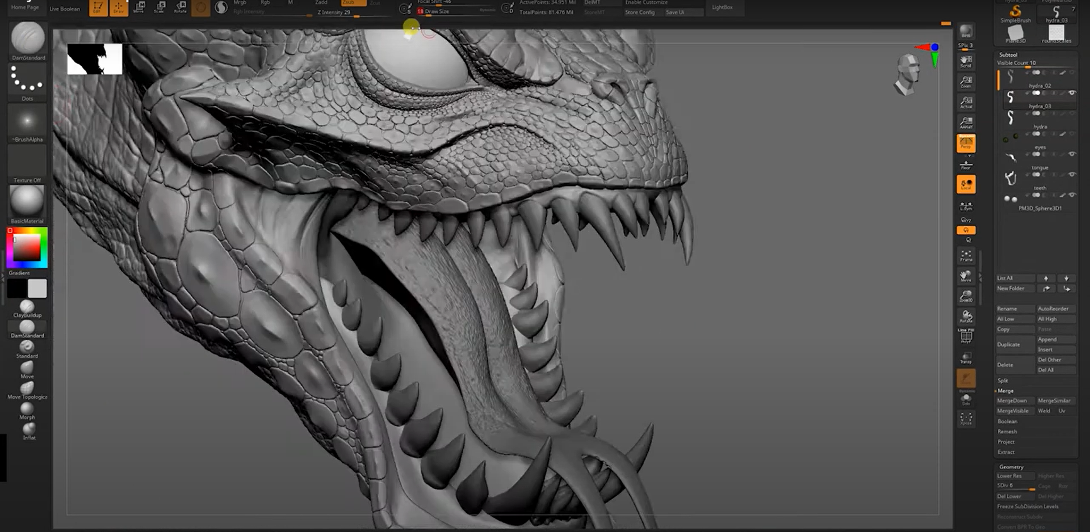Select the ClayBuildup brush
The height and width of the screenshot is (532, 1090).
click(27, 307)
